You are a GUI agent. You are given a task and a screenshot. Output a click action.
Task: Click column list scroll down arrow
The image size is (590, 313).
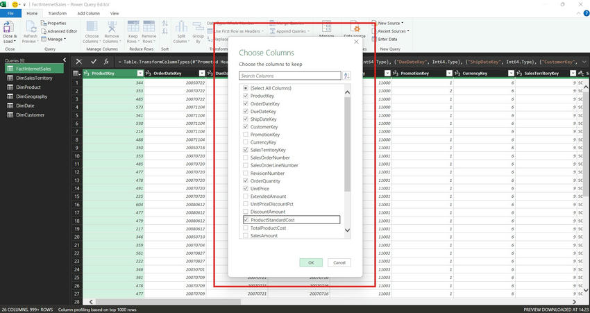click(347, 230)
